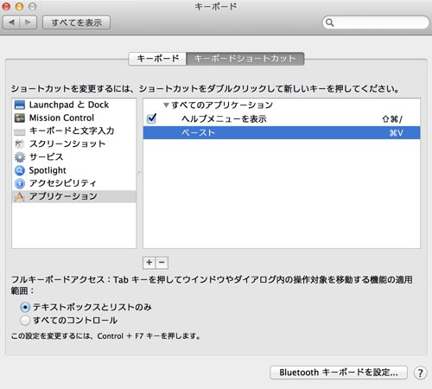Click the アプリケーション category icon
The height and width of the screenshot is (389, 432).
[x=20, y=196]
